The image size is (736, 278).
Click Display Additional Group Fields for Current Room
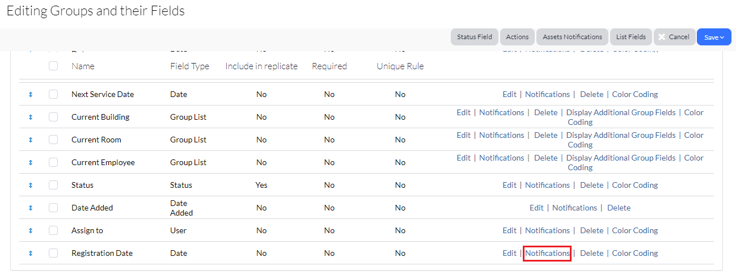point(621,135)
